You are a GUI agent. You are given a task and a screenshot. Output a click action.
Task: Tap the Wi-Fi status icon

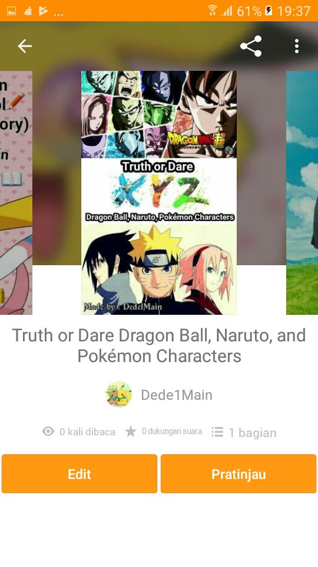(213, 11)
